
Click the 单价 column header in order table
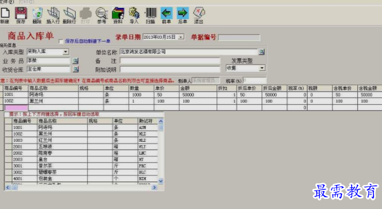coord(166,88)
